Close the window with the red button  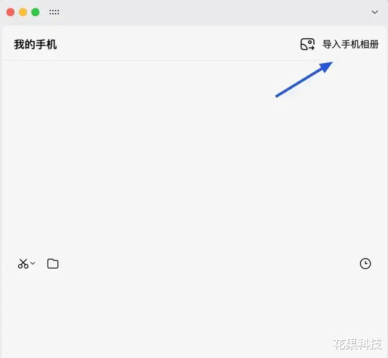pyautogui.click(x=10, y=12)
